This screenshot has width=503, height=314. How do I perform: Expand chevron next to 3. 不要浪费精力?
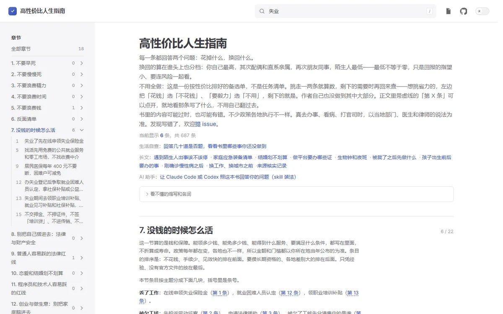click(x=82, y=85)
